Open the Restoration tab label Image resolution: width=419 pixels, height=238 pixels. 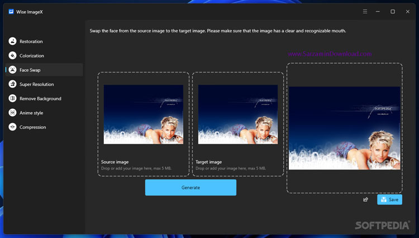[31, 42]
